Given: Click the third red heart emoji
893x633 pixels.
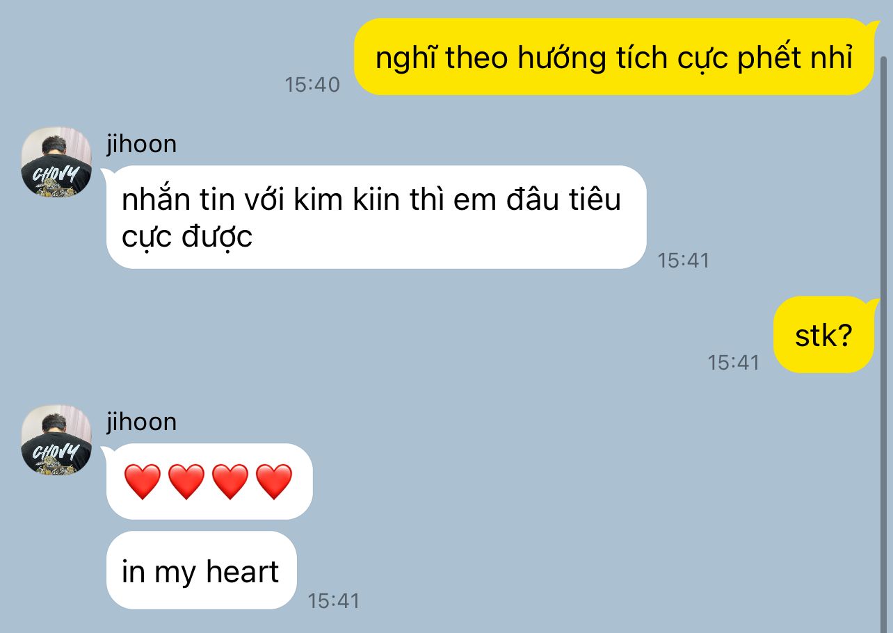Looking at the screenshot, I should click(230, 482).
